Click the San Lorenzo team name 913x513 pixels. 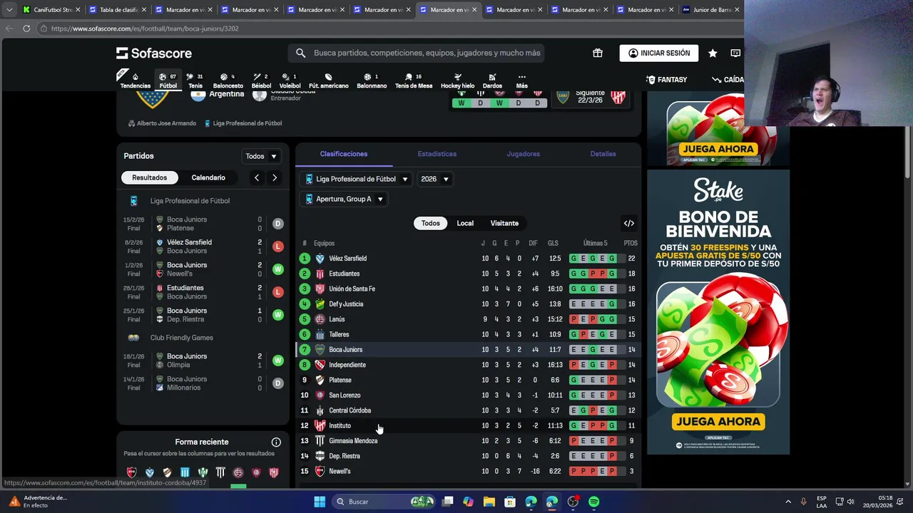tap(345, 395)
